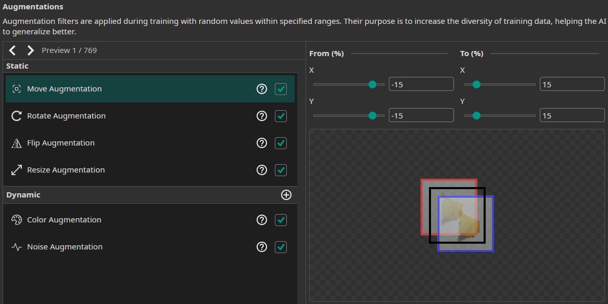The image size is (608, 304).
Task: Open help for Color Augmentation
Action: click(262, 220)
